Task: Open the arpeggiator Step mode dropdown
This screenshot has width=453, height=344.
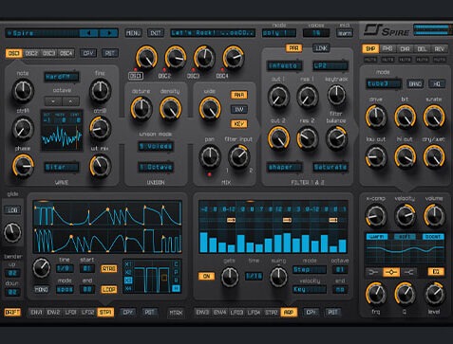Action: tap(309, 270)
